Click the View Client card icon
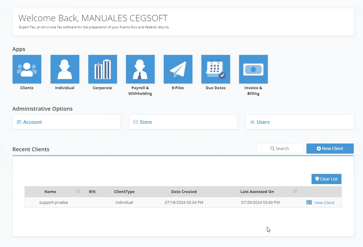Viewport: 363px width, 247px height. [309, 203]
